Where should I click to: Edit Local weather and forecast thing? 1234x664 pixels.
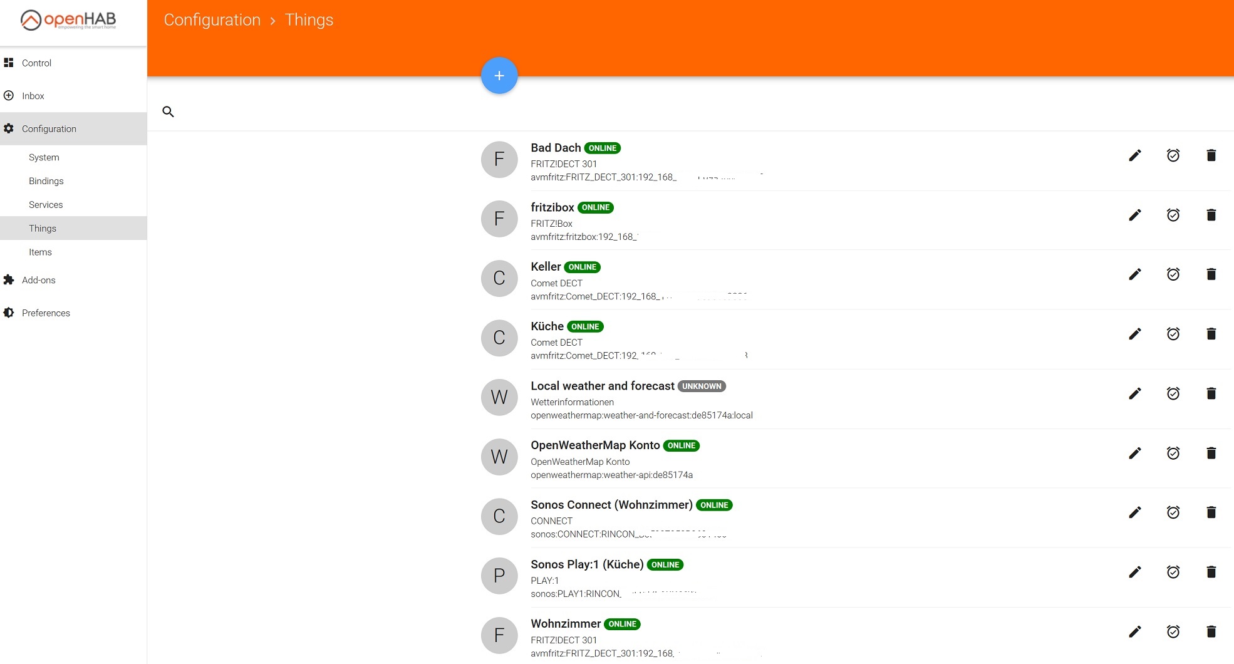(1135, 393)
